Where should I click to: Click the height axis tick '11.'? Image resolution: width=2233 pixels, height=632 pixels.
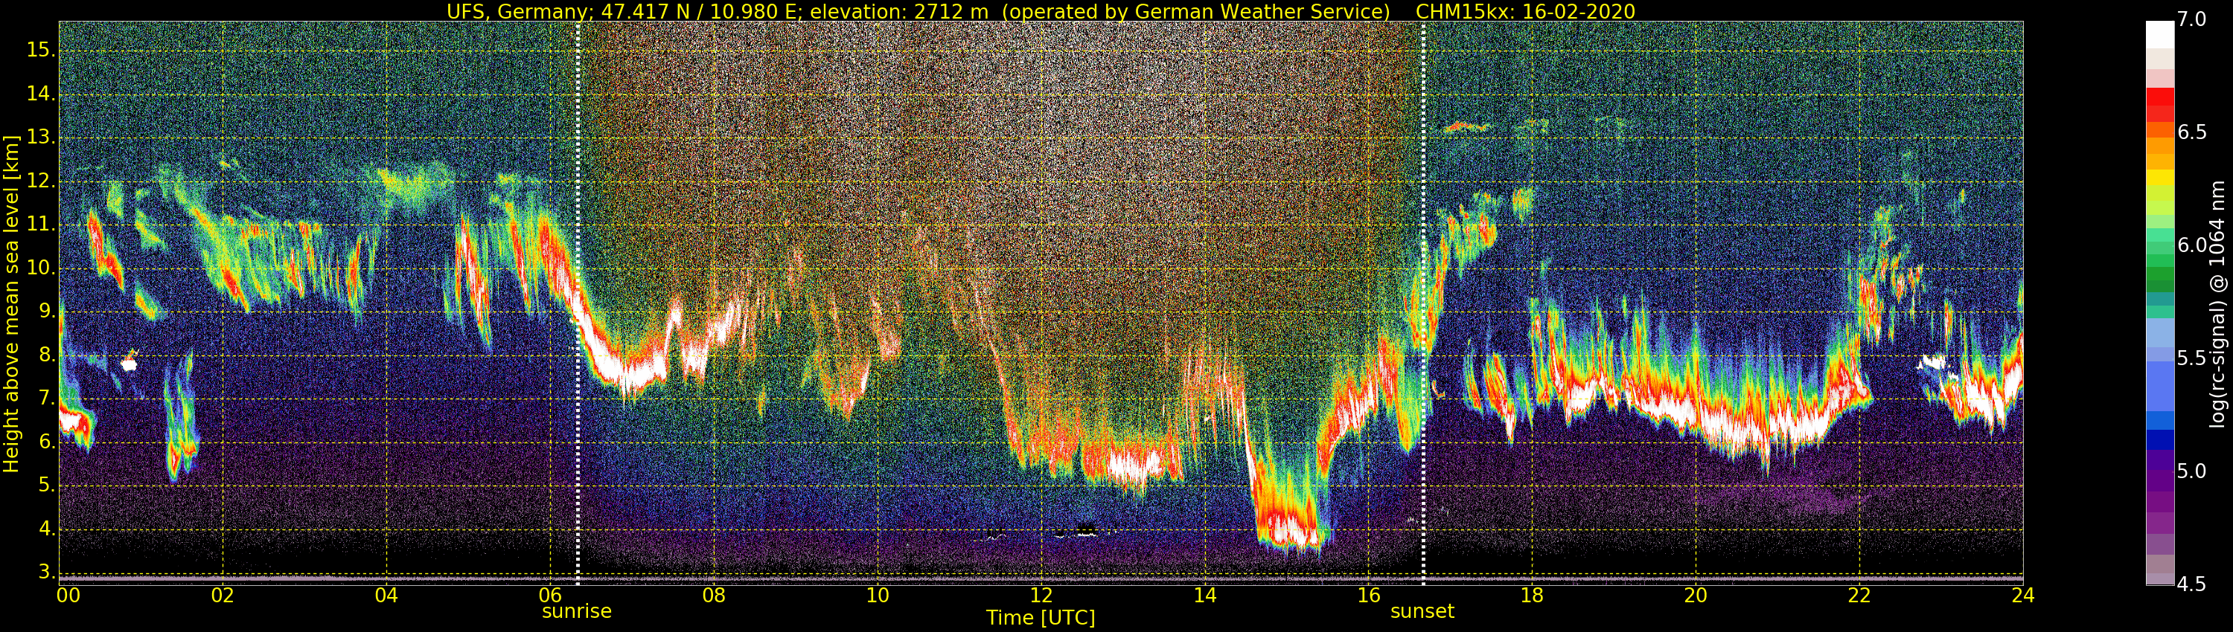pos(41,225)
